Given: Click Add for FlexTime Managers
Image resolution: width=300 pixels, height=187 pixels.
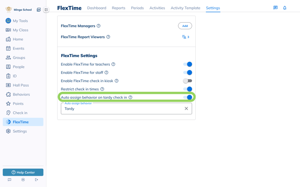Looking at the screenshot, I should pyautogui.click(x=185, y=26).
